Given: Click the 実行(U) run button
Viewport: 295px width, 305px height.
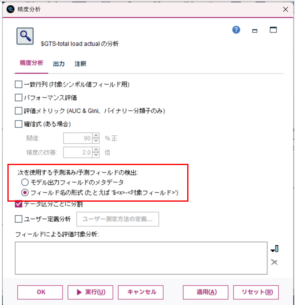Looking at the screenshot, I should pyautogui.click(x=90, y=292).
